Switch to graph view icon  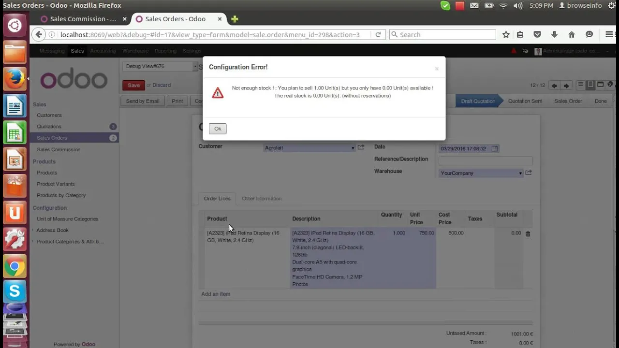coord(610,85)
